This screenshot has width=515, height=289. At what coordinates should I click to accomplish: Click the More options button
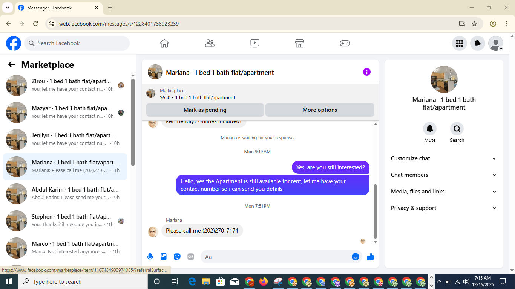[320, 110]
